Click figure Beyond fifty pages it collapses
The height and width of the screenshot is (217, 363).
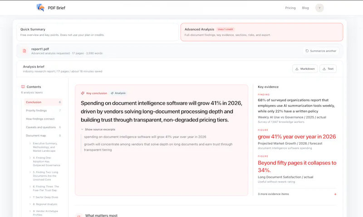pyautogui.click(x=297, y=166)
